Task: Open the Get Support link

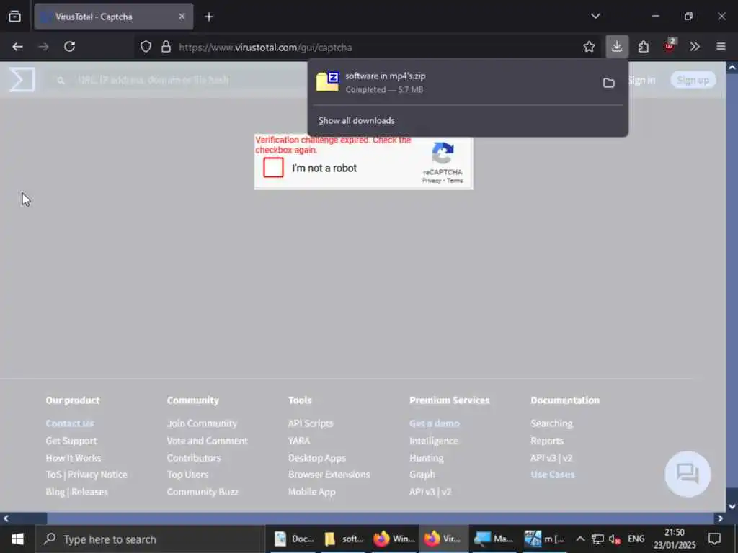Action: (71, 441)
